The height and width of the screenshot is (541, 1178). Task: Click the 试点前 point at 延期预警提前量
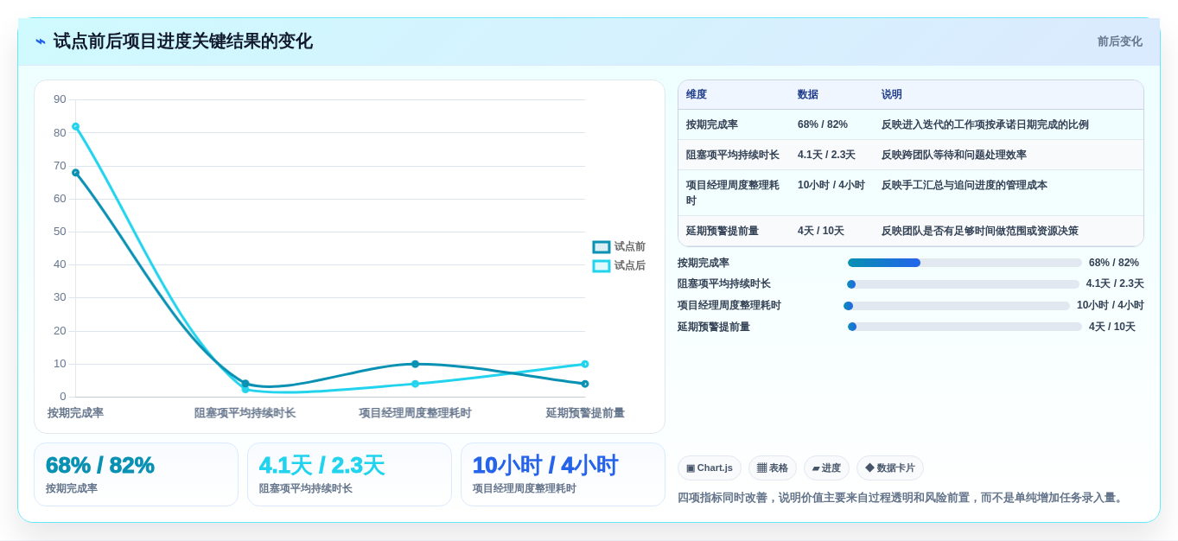(x=585, y=384)
